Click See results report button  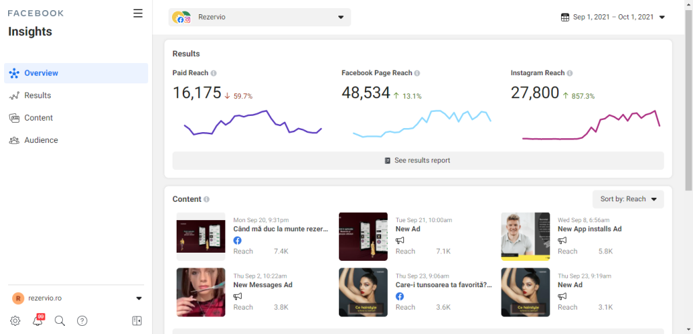(418, 161)
